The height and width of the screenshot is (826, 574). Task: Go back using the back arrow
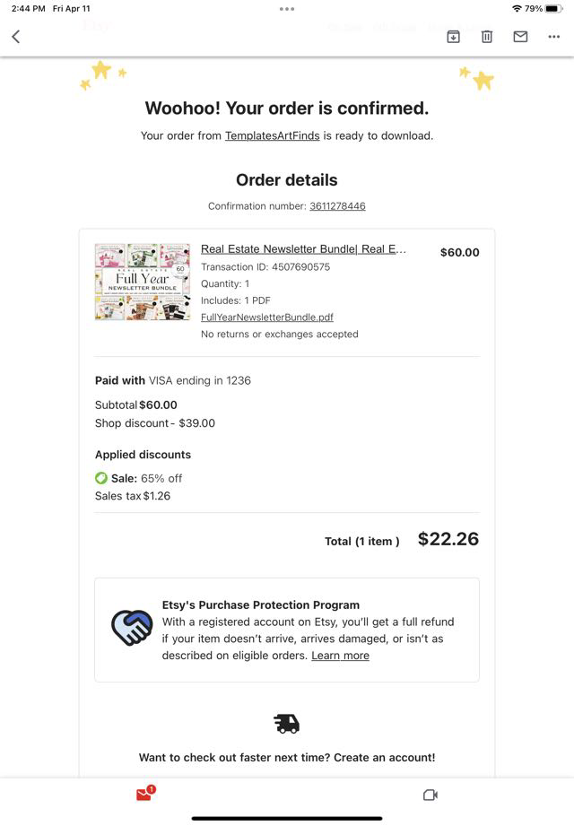15,37
